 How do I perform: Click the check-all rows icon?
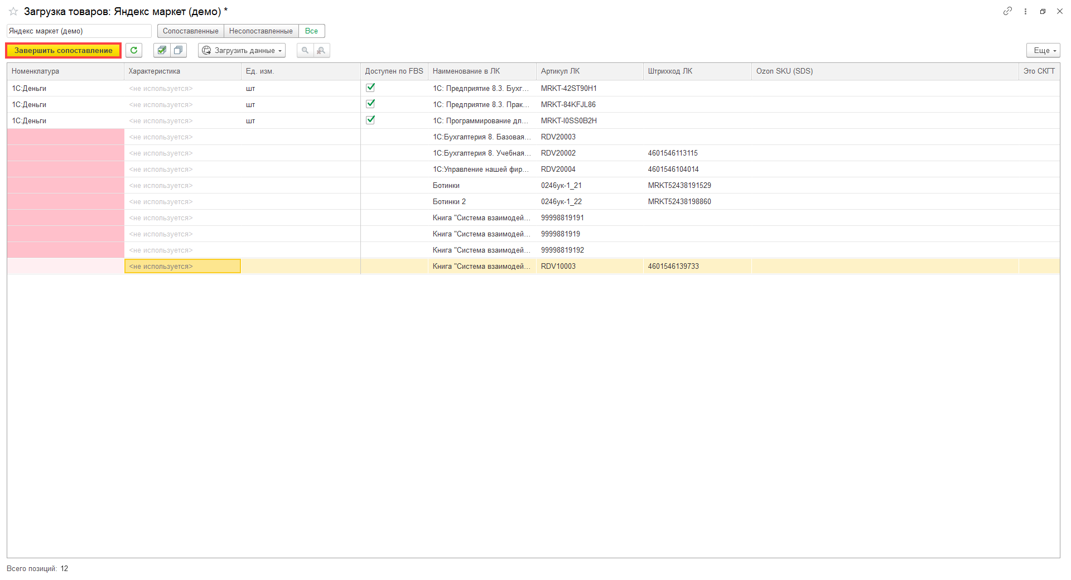162,50
